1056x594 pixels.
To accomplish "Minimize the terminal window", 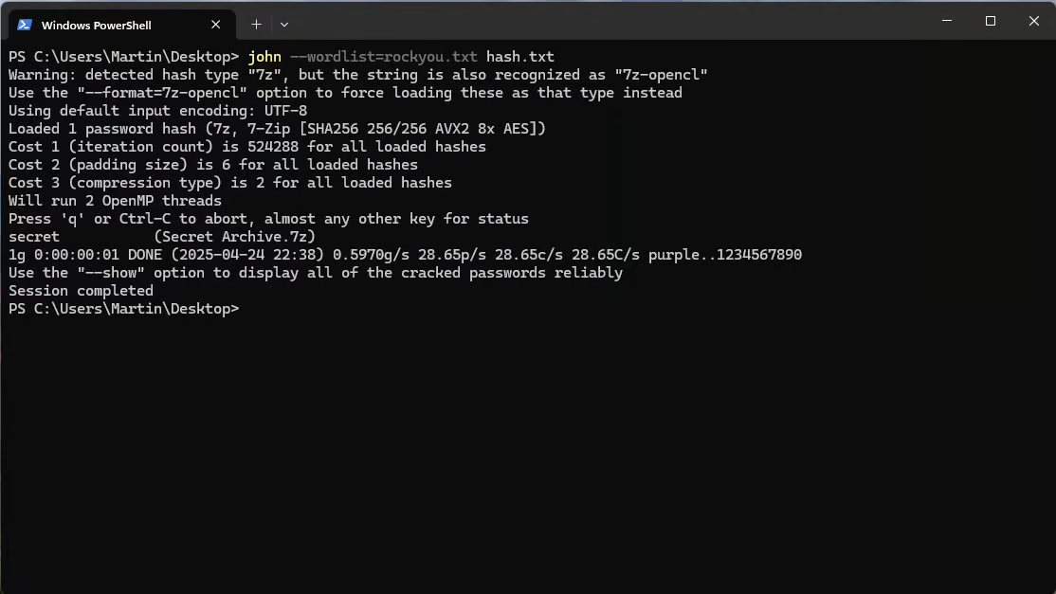I will 947,21.
